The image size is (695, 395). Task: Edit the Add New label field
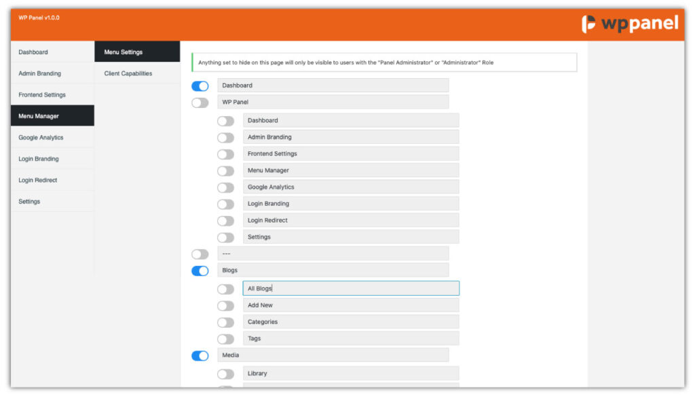pos(351,305)
